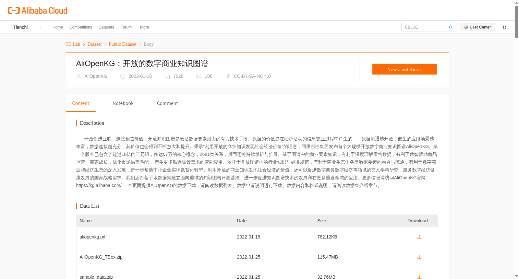519x279 pixels.
Task: Switch to the Notebook tab
Action: click(123, 103)
